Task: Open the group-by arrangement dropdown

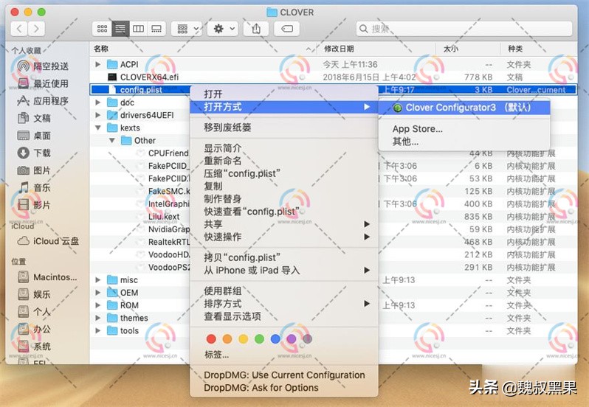Action: pyautogui.click(x=187, y=29)
